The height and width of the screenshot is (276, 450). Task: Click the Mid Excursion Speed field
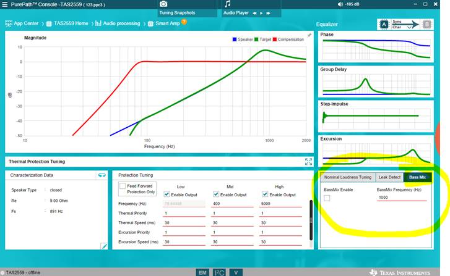tap(233, 242)
